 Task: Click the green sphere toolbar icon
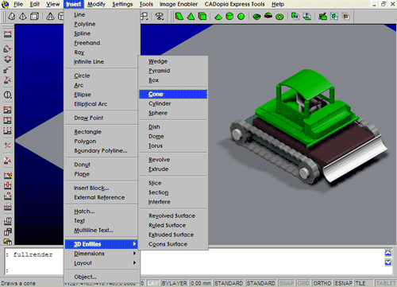(241, 17)
